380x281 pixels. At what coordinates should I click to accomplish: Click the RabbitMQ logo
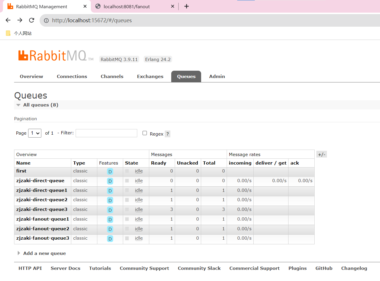[x=56, y=56]
